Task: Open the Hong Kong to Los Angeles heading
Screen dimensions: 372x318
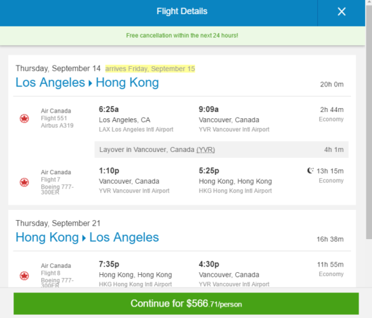Action: pos(87,237)
